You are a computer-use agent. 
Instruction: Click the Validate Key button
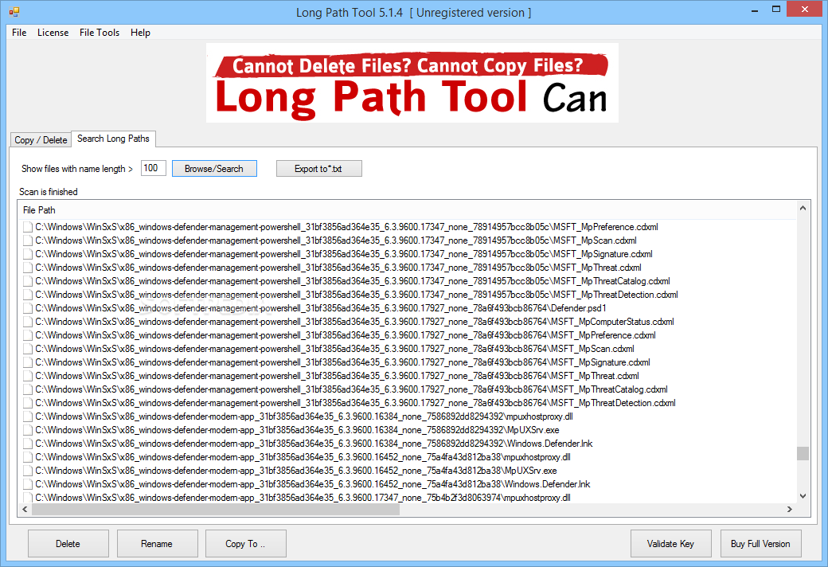click(670, 543)
